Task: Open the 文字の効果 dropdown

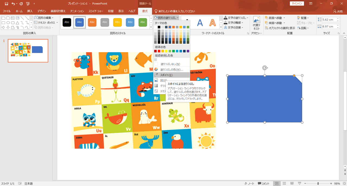Action: 233,27
